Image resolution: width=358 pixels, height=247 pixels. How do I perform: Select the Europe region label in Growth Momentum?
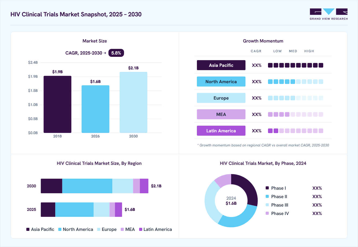[221, 98]
